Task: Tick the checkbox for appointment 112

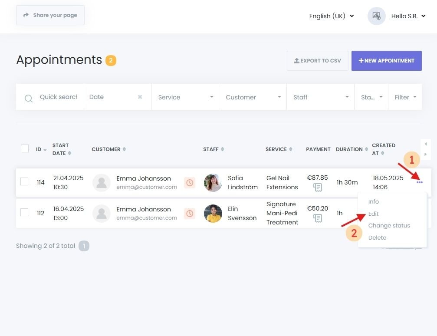Action: (x=25, y=212)
